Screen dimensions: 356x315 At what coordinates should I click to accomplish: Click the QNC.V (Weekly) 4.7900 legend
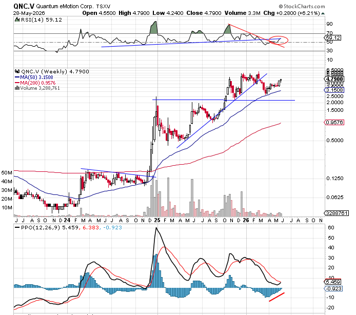(x=55, y=71)
